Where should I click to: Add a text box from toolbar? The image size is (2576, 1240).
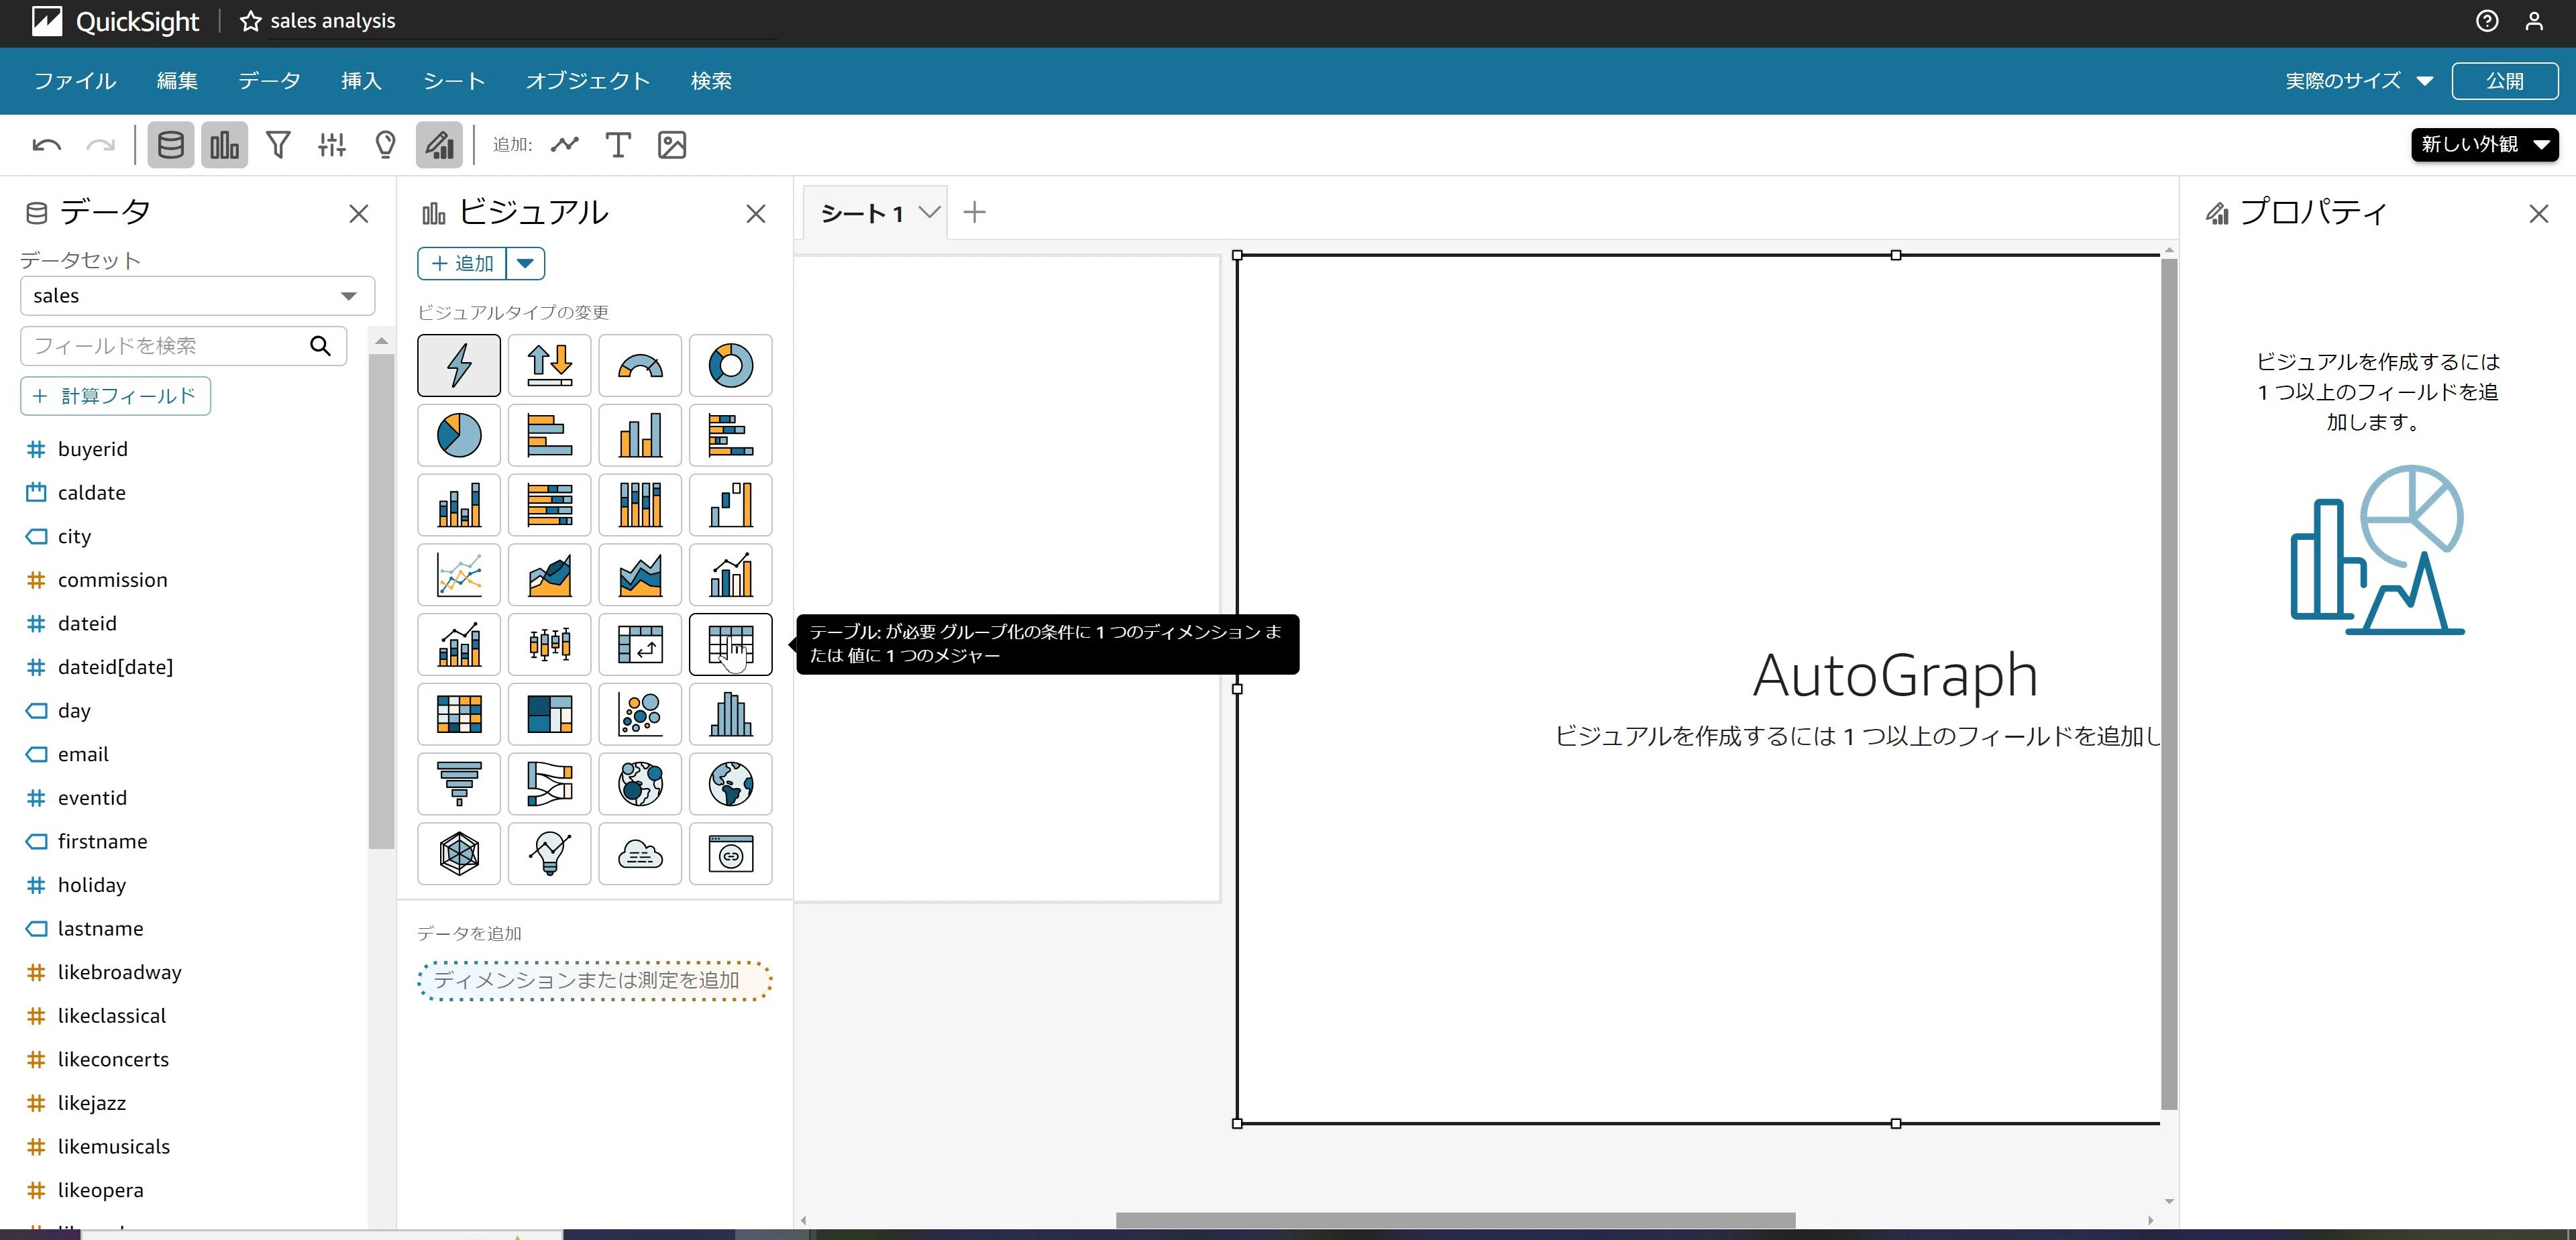click(x=618, y=145)
